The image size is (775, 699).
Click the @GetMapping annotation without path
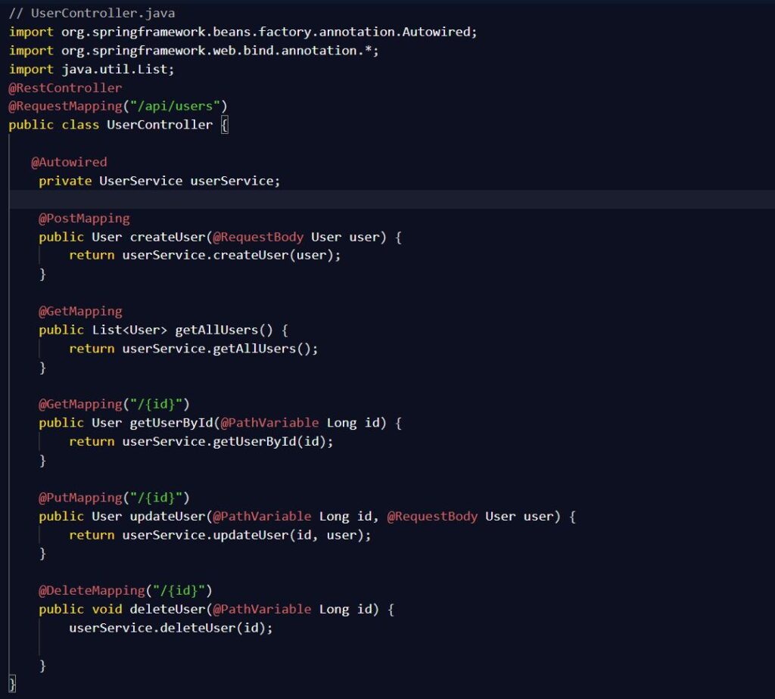click(80, 311)
